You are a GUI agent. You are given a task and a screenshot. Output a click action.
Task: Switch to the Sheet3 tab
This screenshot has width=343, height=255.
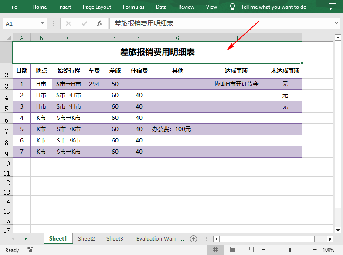pos(115,238)
